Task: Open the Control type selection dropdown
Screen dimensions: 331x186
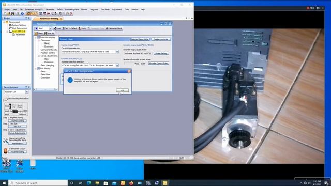Action: pos(117,52)
